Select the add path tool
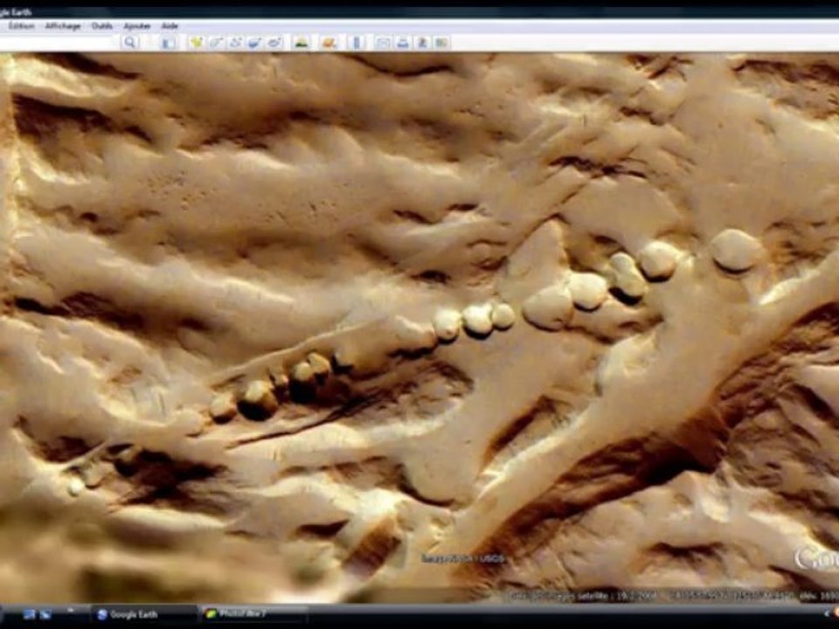 [235, 42]
